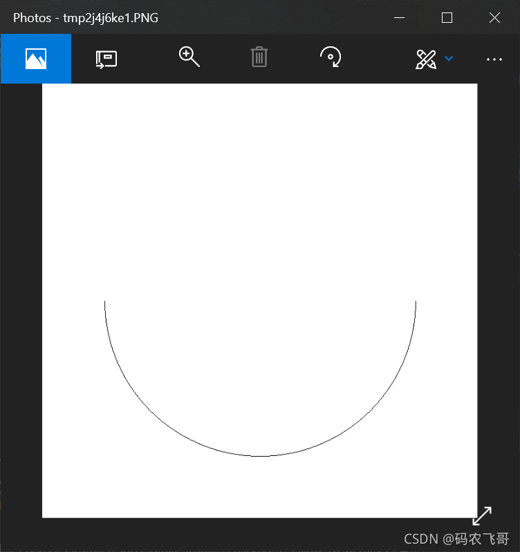Minimize the Photos window
Viewport: 520px width, 552px height.
tap(399, 17)
